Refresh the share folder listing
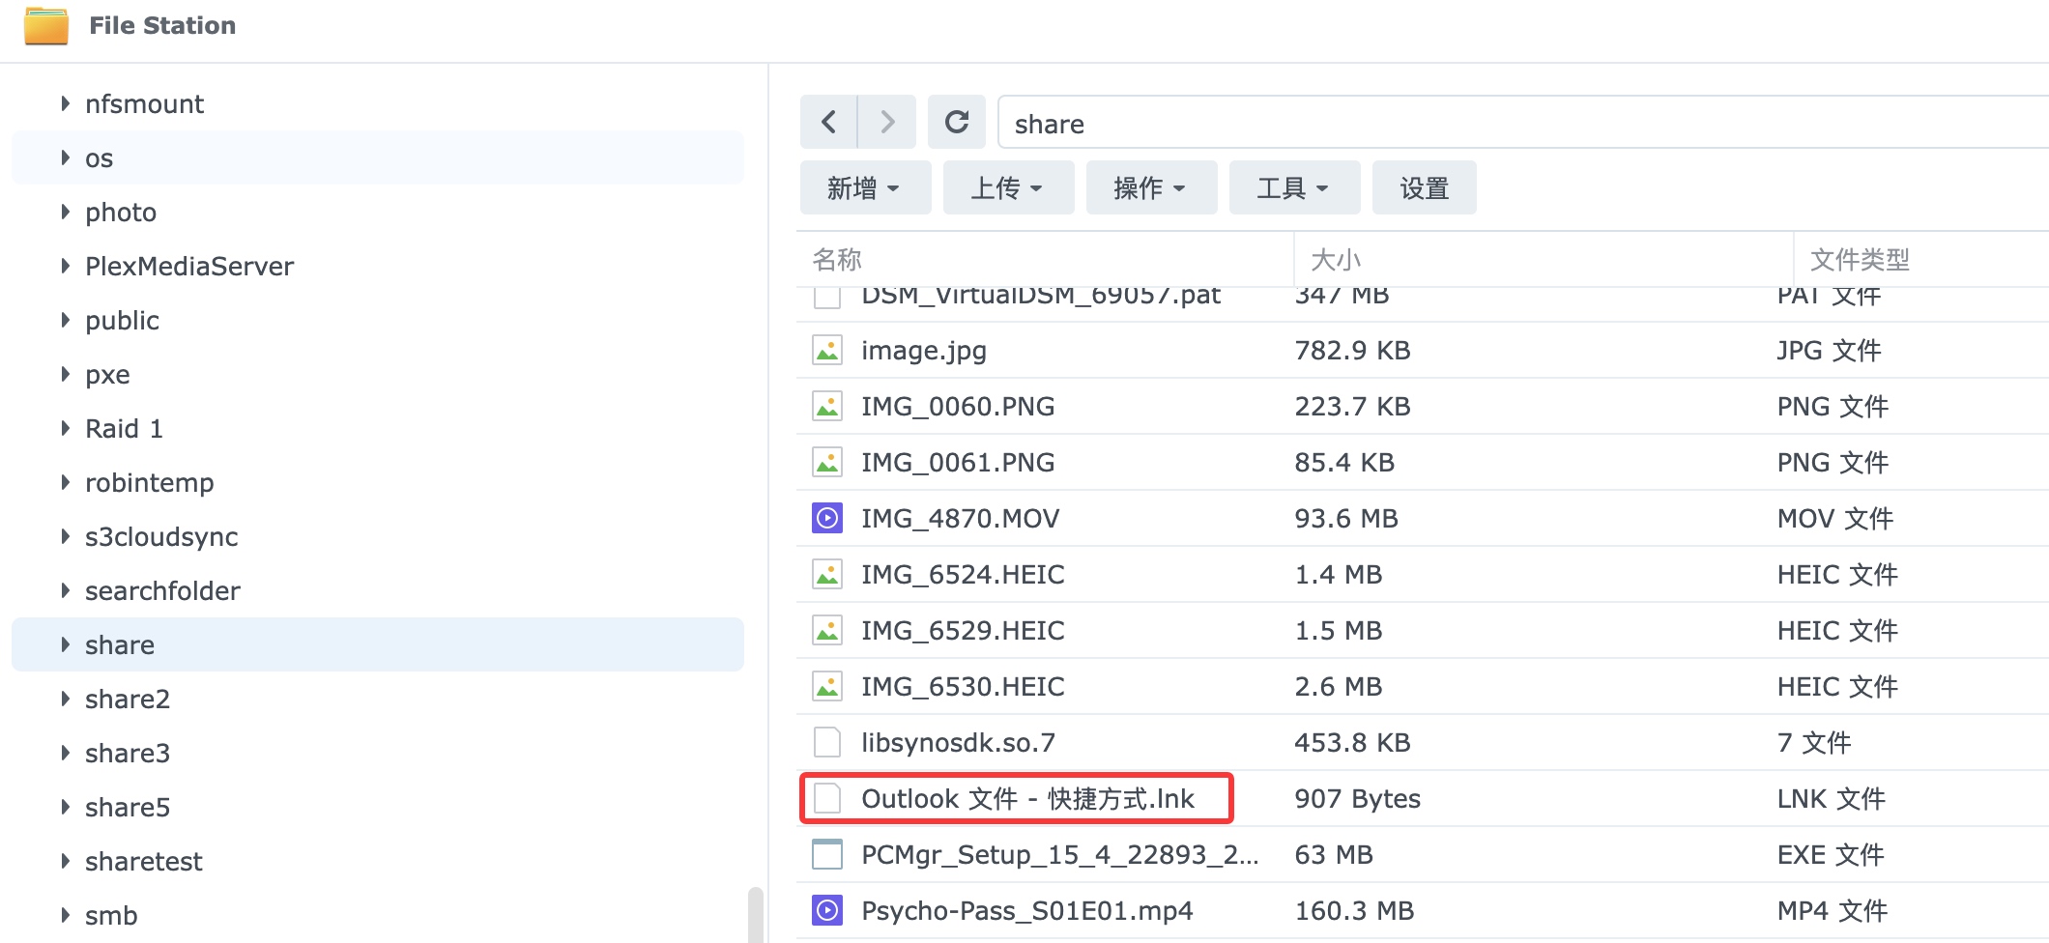The height and width of the screenshot is (943, 2049). (x=956, y=122)
